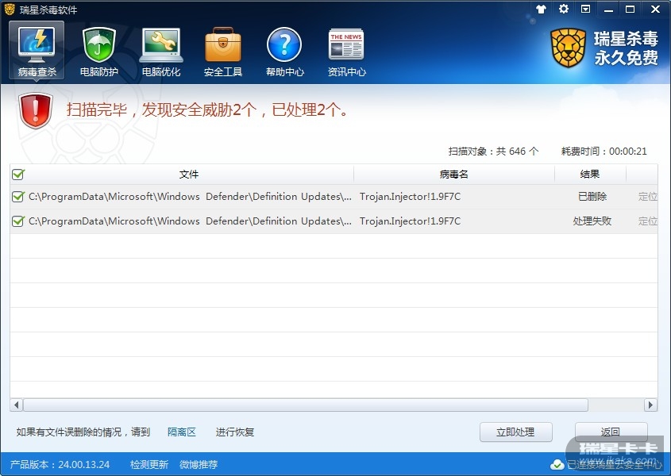Click 定位 link in the 处理失败 row
This screenshot has height=476, width=671.
[647, 221]
